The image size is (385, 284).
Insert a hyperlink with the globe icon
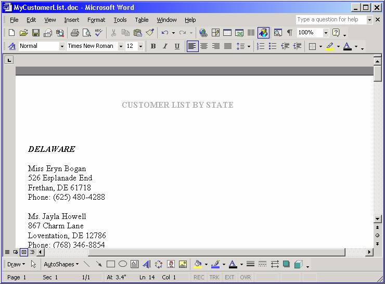(203, 33)
